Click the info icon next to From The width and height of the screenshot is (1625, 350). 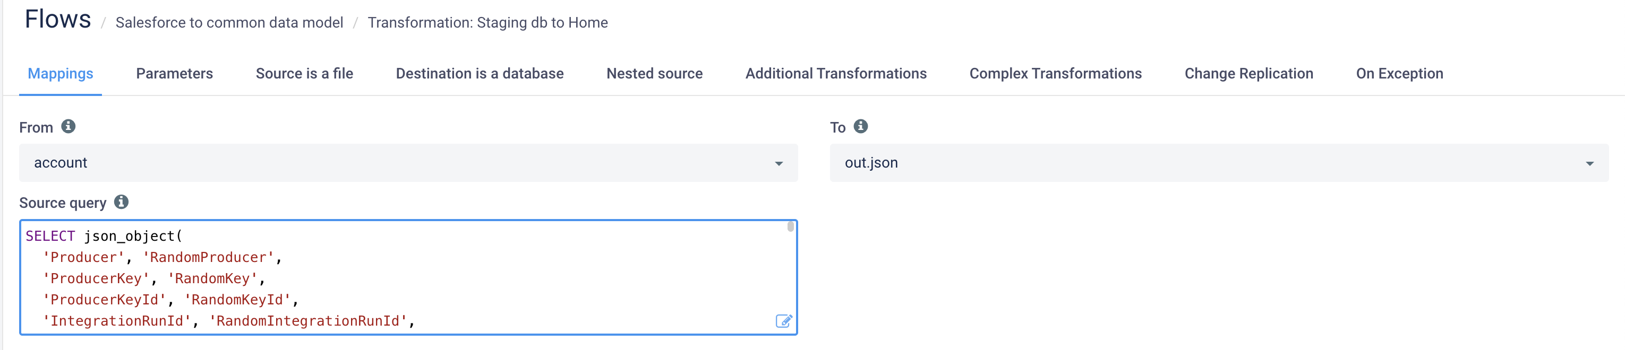click(68, 127)
